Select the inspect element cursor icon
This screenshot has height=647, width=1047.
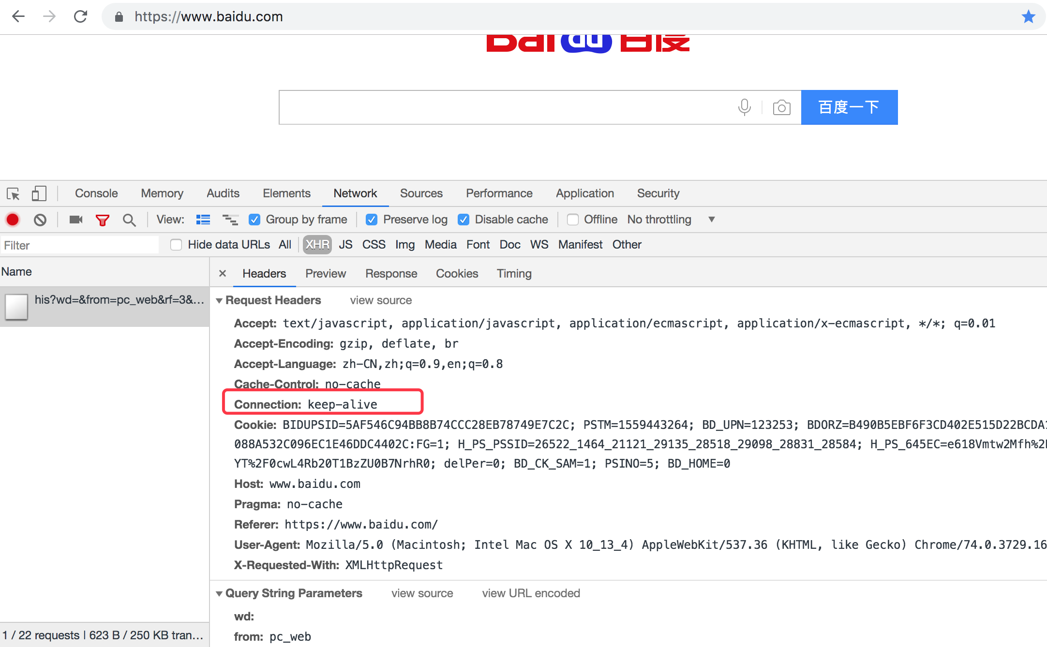point(13,194)
